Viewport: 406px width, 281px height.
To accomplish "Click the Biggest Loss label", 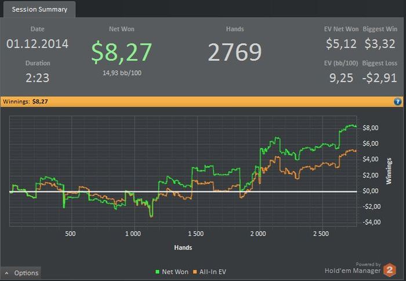I will [379, 63].
